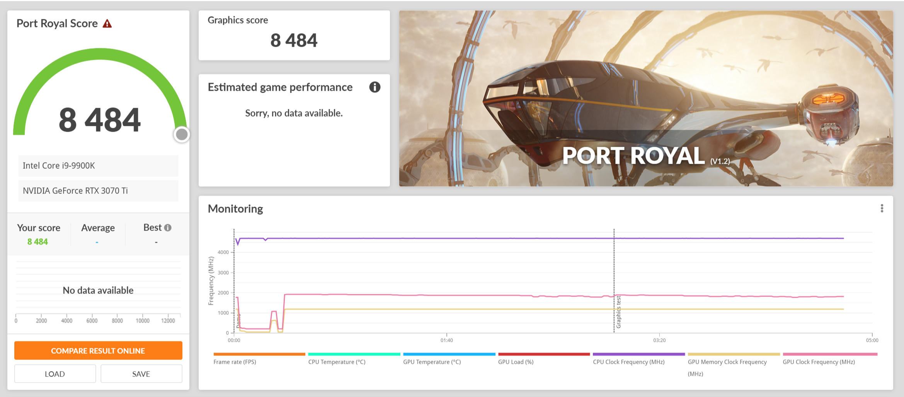Click the gray knob on the score gauge
The height and width of the screenshot is (397, 904).
point(182,134)
